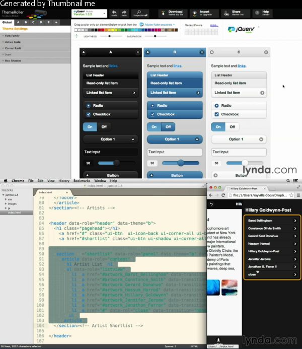
Task: Expand Active State settings
Action: (x=35, y=42)
